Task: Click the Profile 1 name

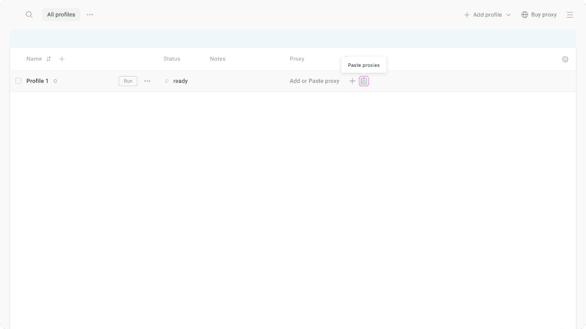Action: point(37,81)
